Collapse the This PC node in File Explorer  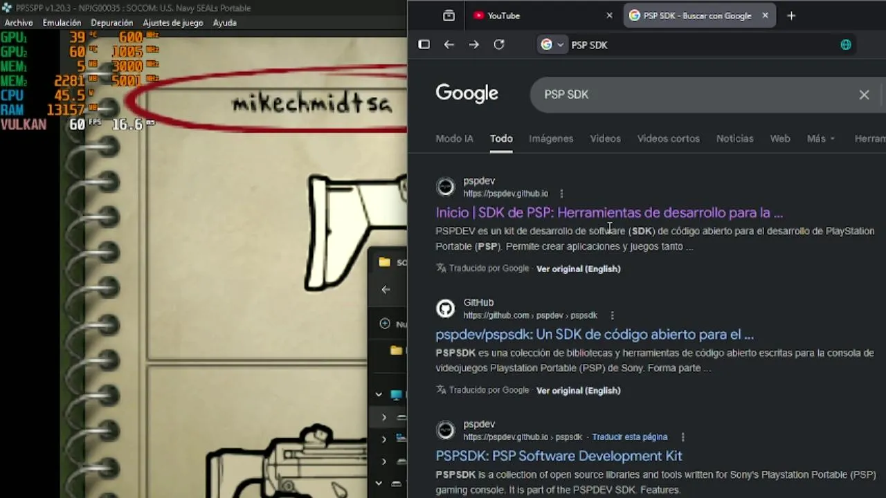[x=379, y=395]
